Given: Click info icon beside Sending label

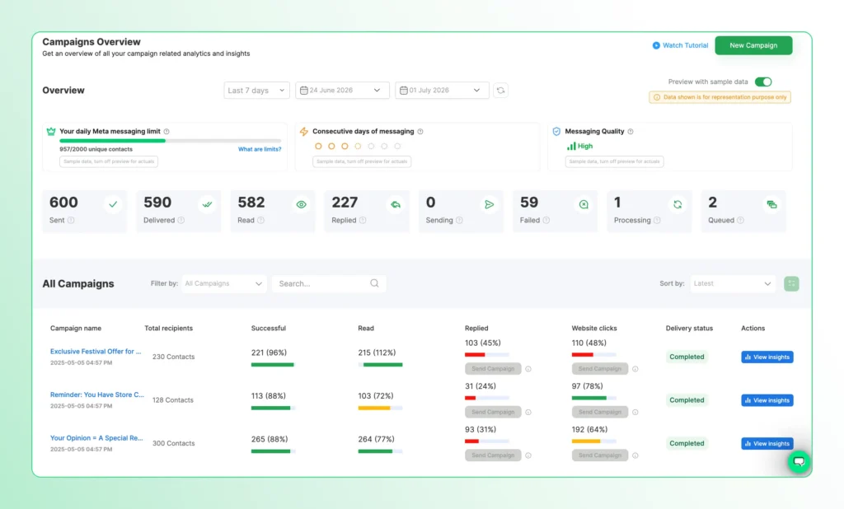Looking at the screenshot, I should click(459, 220).
